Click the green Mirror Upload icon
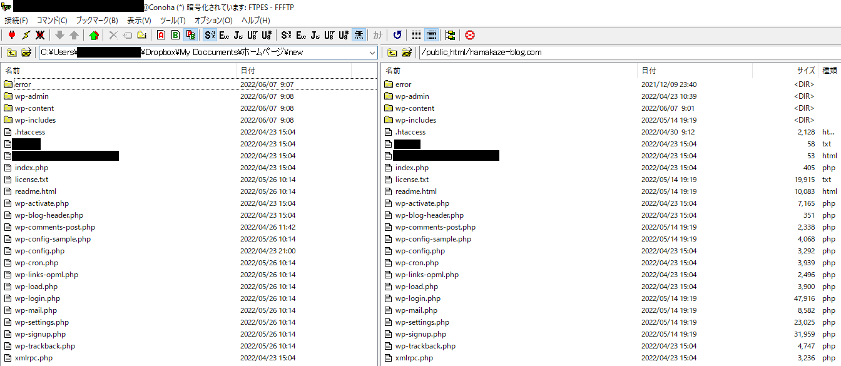Screen dimensions: 841x366 (x=94, y=35)
